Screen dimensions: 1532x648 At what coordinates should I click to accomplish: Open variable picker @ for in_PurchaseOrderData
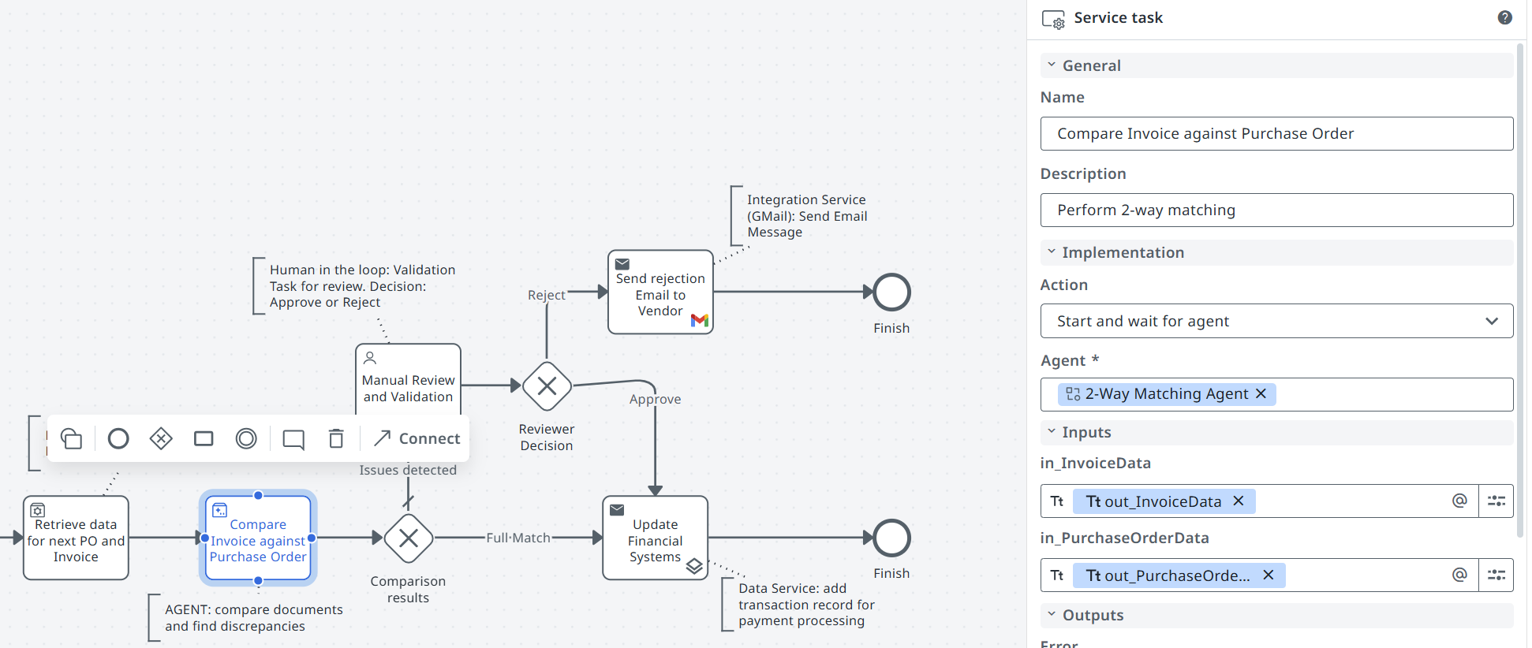[x=1459, y=575]
